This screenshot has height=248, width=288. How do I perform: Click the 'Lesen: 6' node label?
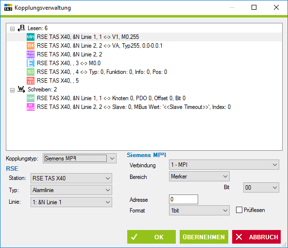pos(37,28)
